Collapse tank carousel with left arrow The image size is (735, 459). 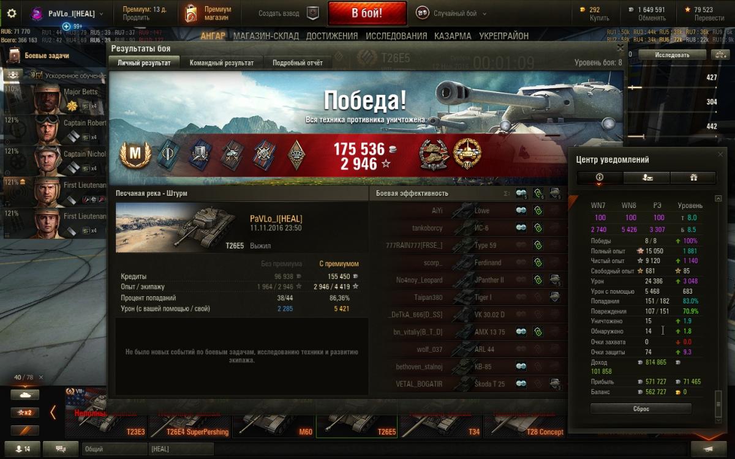point(53,412)
